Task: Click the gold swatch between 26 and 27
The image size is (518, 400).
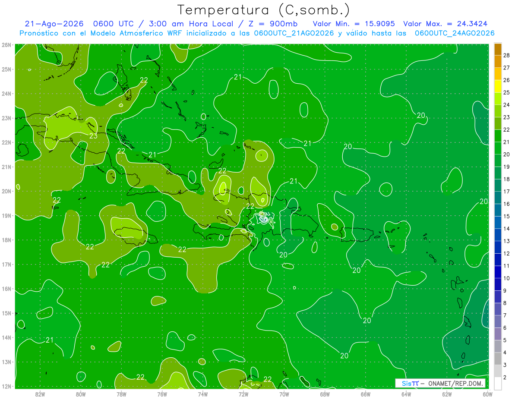Action: click(x=498, y=74)
